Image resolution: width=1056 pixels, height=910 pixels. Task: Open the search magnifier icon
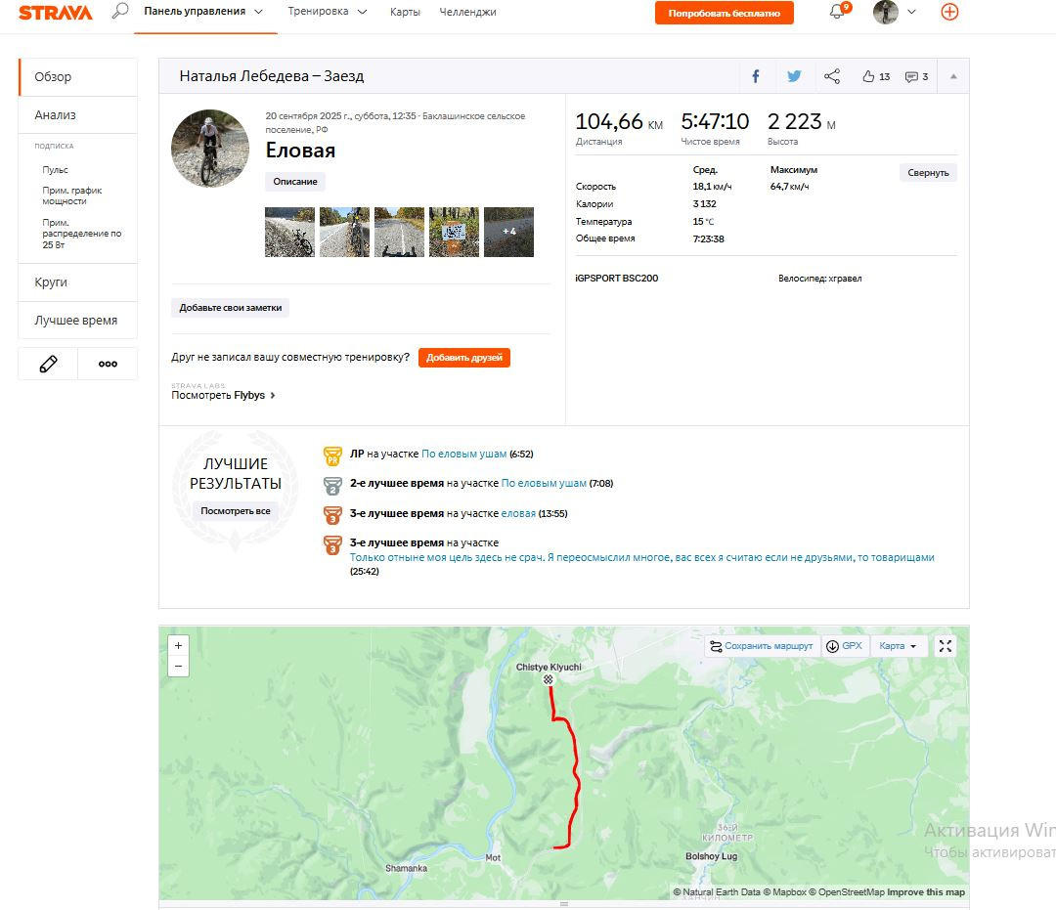pyautogui.click(x=120, y=11)
